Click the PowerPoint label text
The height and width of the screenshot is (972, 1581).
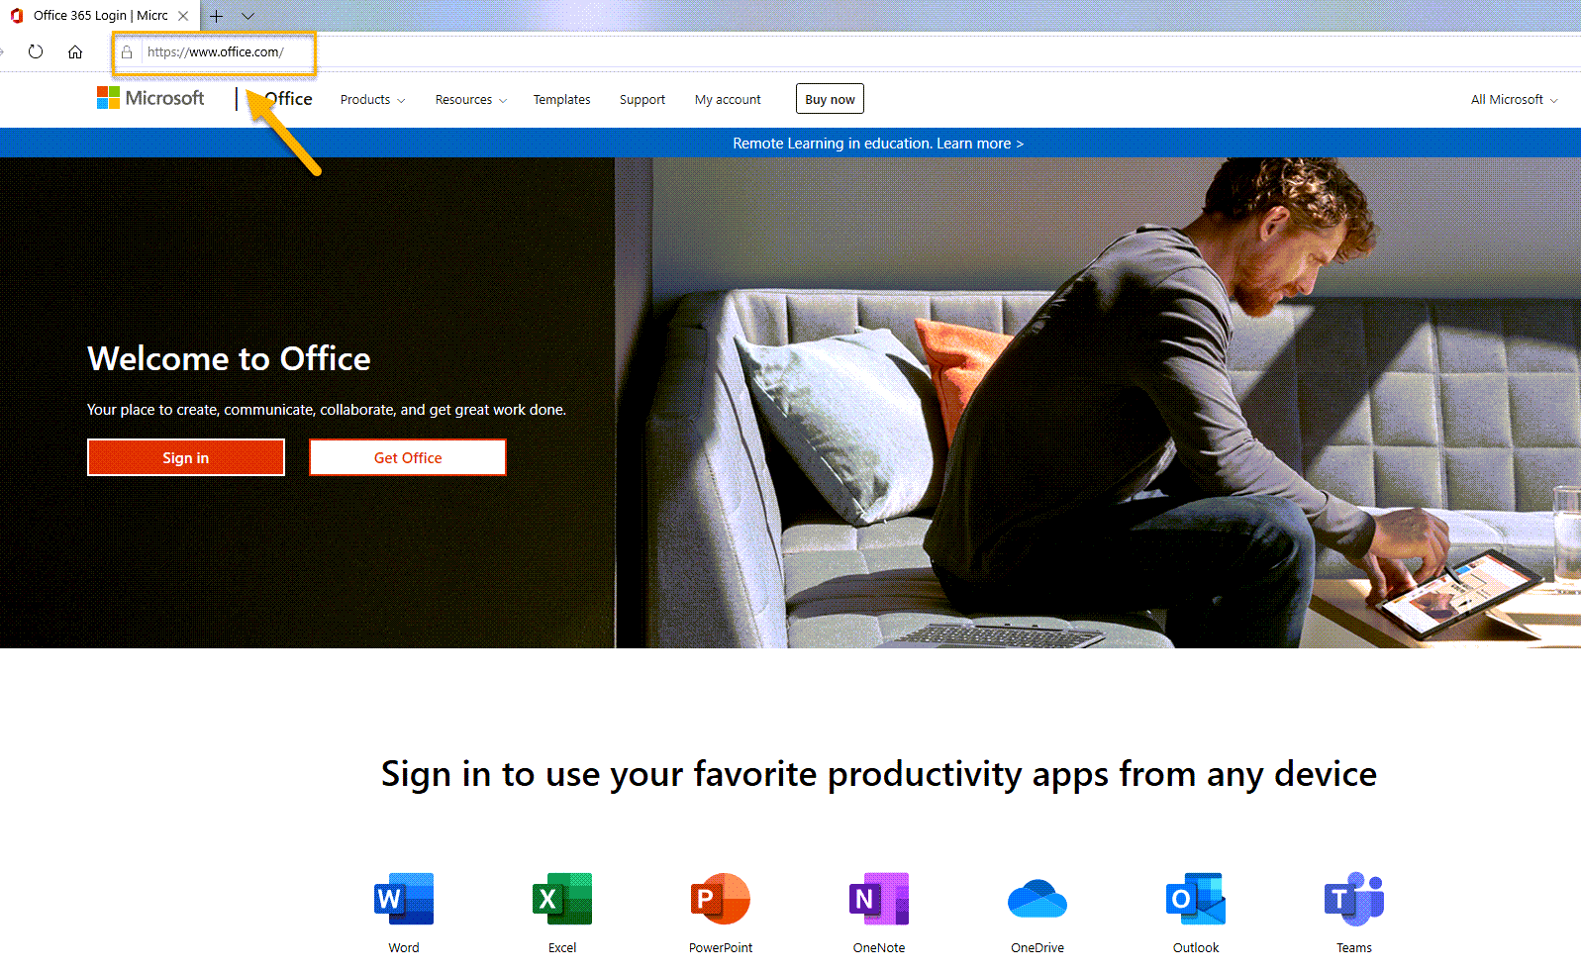[721, 947]
